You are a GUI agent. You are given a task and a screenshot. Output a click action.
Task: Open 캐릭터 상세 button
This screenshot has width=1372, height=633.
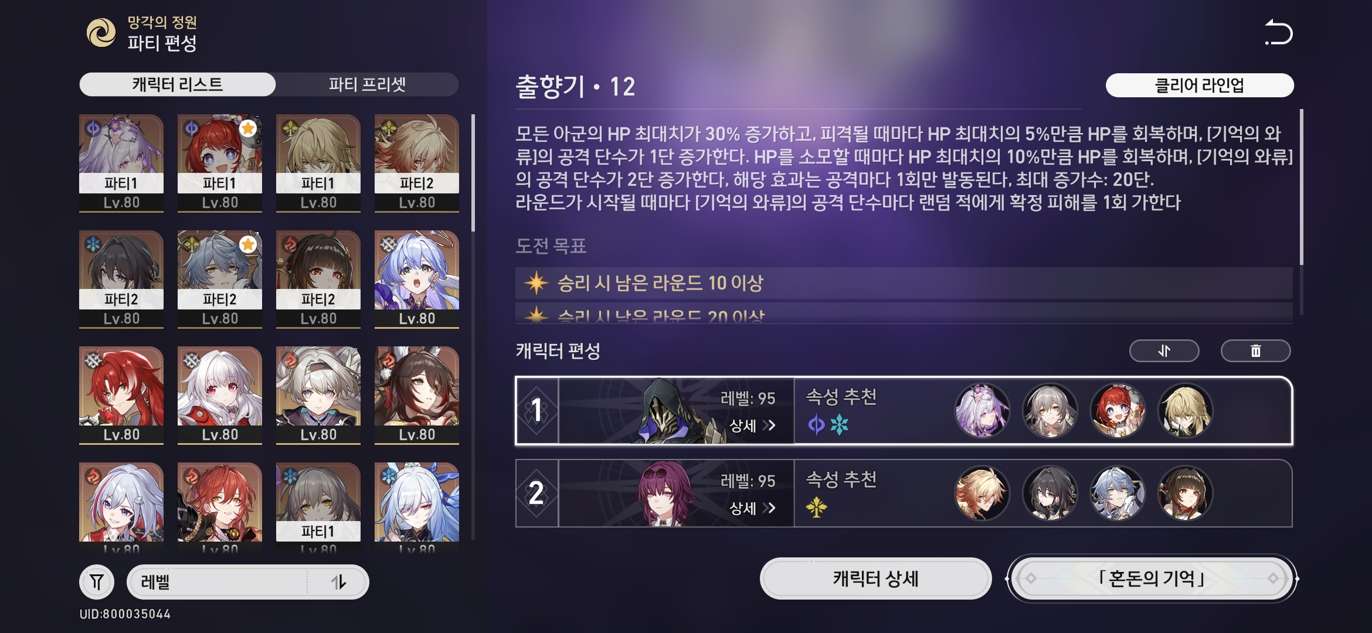pos(875,578)
